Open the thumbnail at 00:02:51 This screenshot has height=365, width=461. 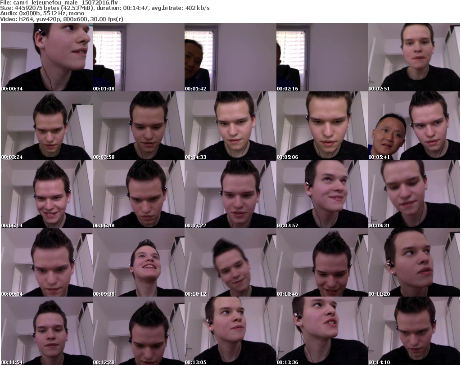(x=414, y=57)
